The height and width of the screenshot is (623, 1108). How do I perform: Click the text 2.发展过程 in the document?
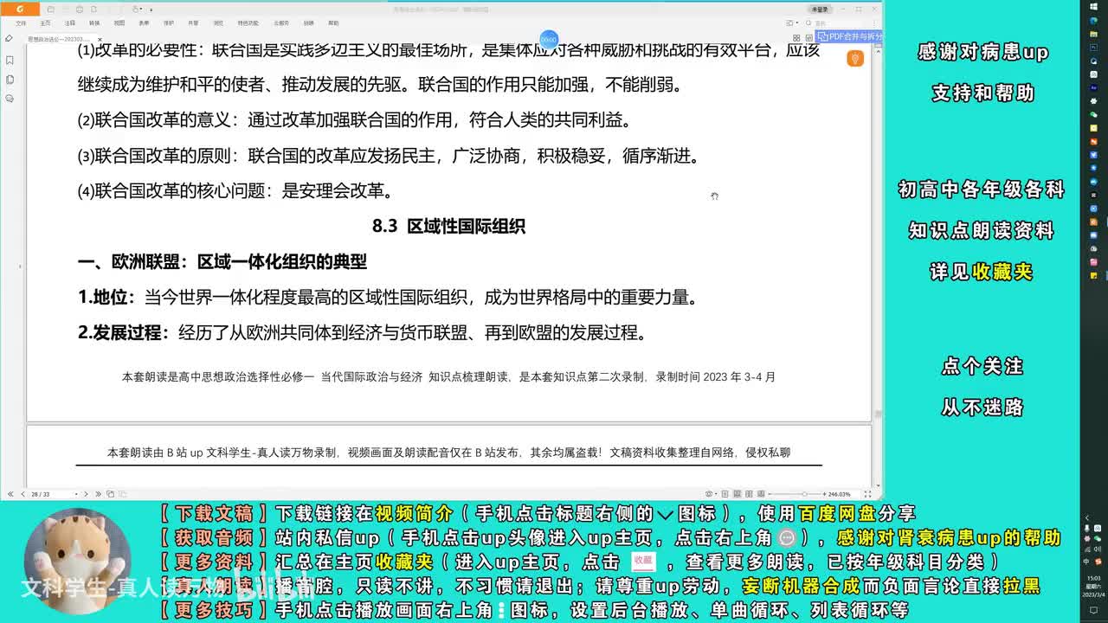click(x=125, y=333)
